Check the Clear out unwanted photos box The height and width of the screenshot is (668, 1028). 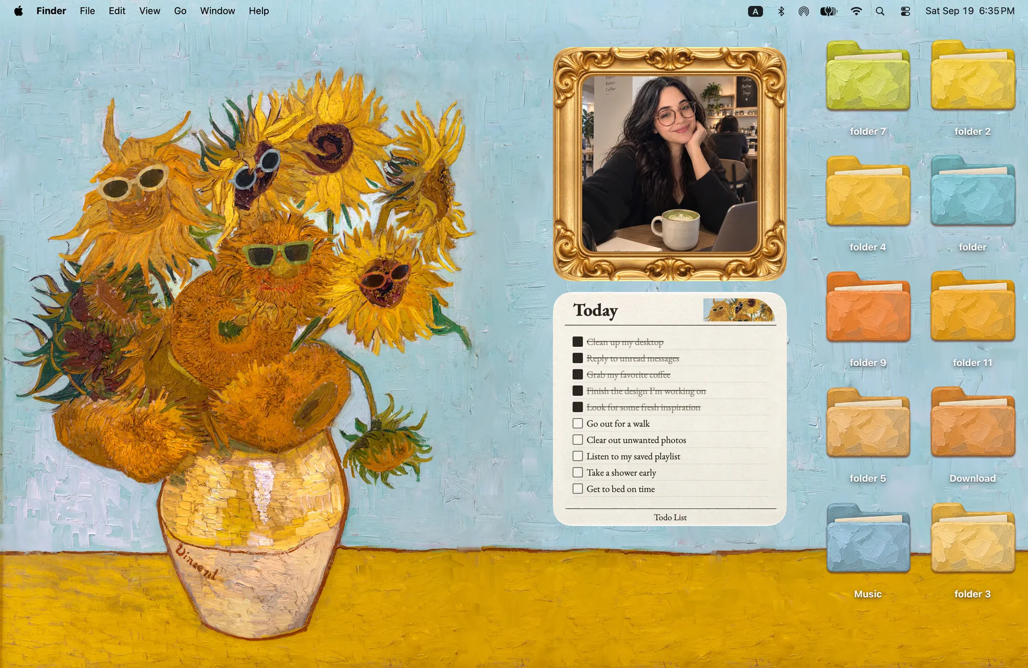[578, 440]
